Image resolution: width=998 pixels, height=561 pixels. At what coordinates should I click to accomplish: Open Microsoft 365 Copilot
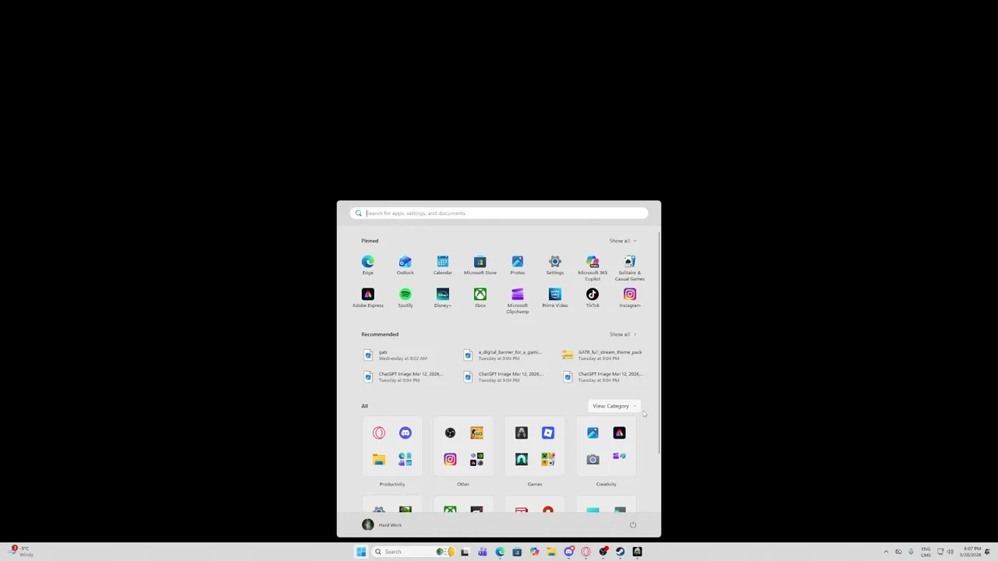click(593, 268)
